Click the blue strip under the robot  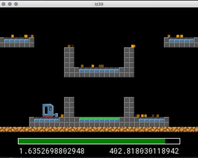click(x=47, y=121)
